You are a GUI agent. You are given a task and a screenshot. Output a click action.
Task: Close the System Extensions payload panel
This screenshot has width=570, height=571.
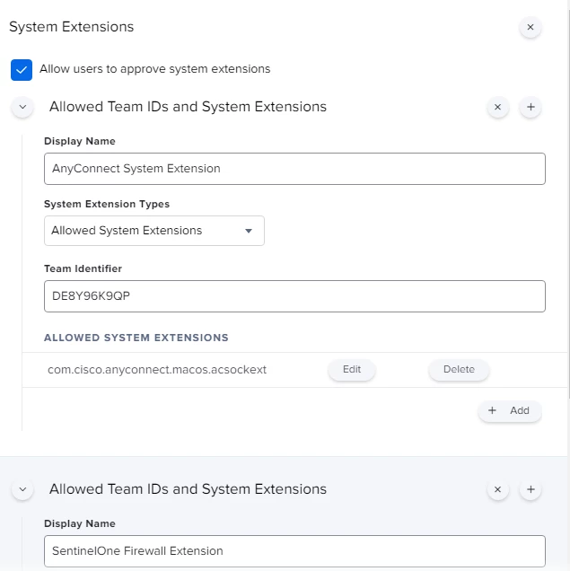[x=531, y=27]
